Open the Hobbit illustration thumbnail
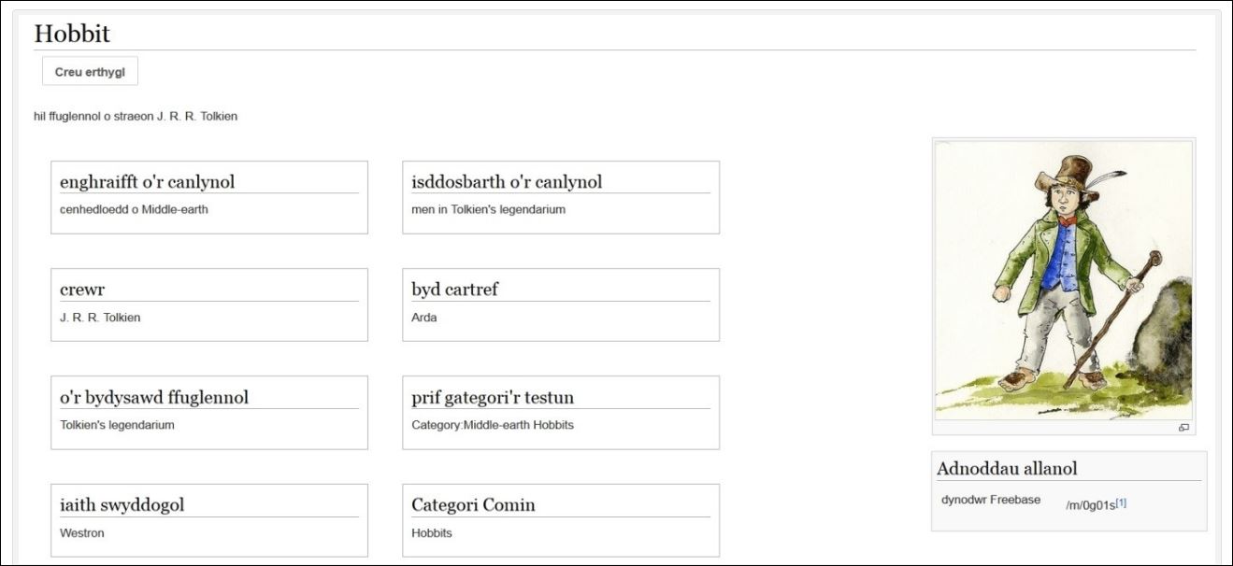1233x566 pixels. point(1064,280)
